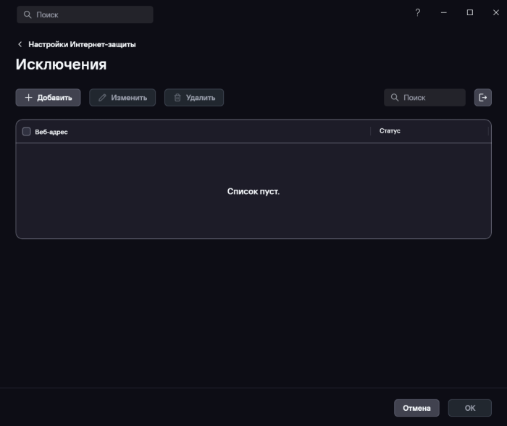
Task: Go back using the left chevron
Action: pyautogui.click(x=20, y=44)
